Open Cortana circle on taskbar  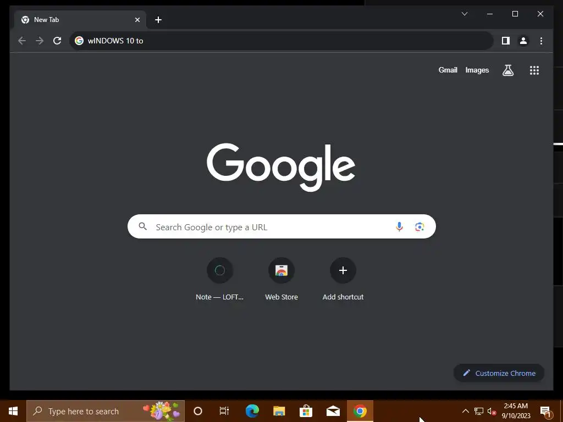click(198, 411)
